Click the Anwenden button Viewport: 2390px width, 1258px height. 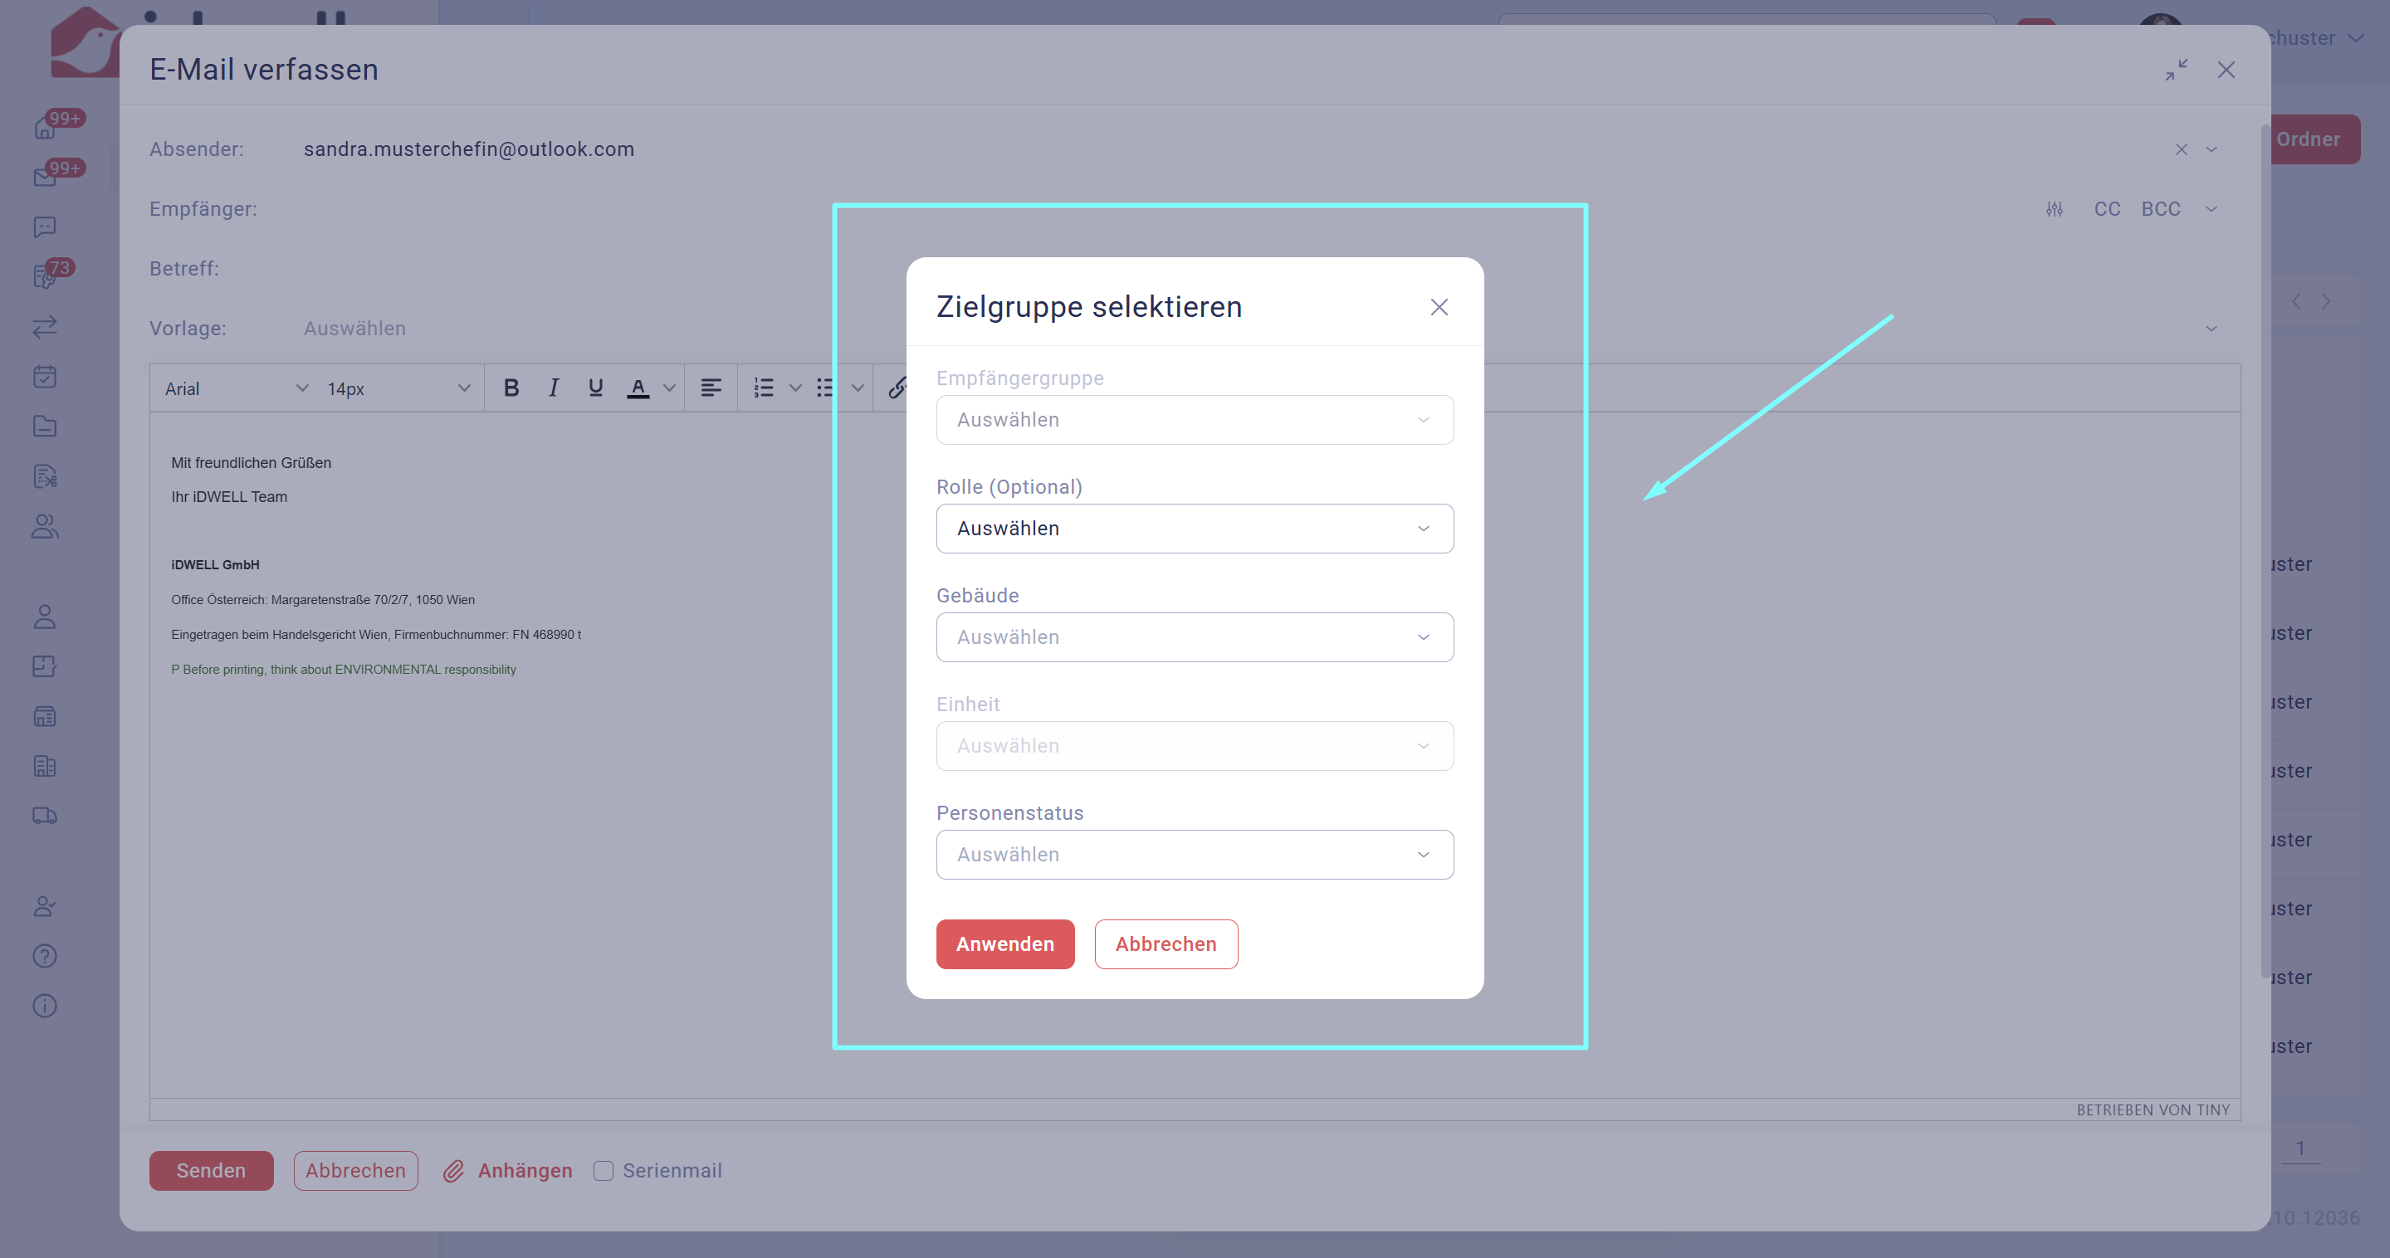[x=1004, y=943]
